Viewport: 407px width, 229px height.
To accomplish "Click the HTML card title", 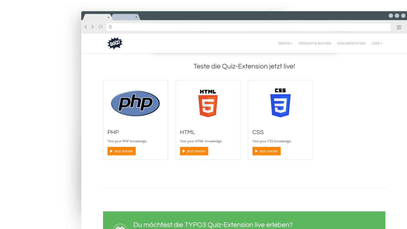I will [187, 132].
